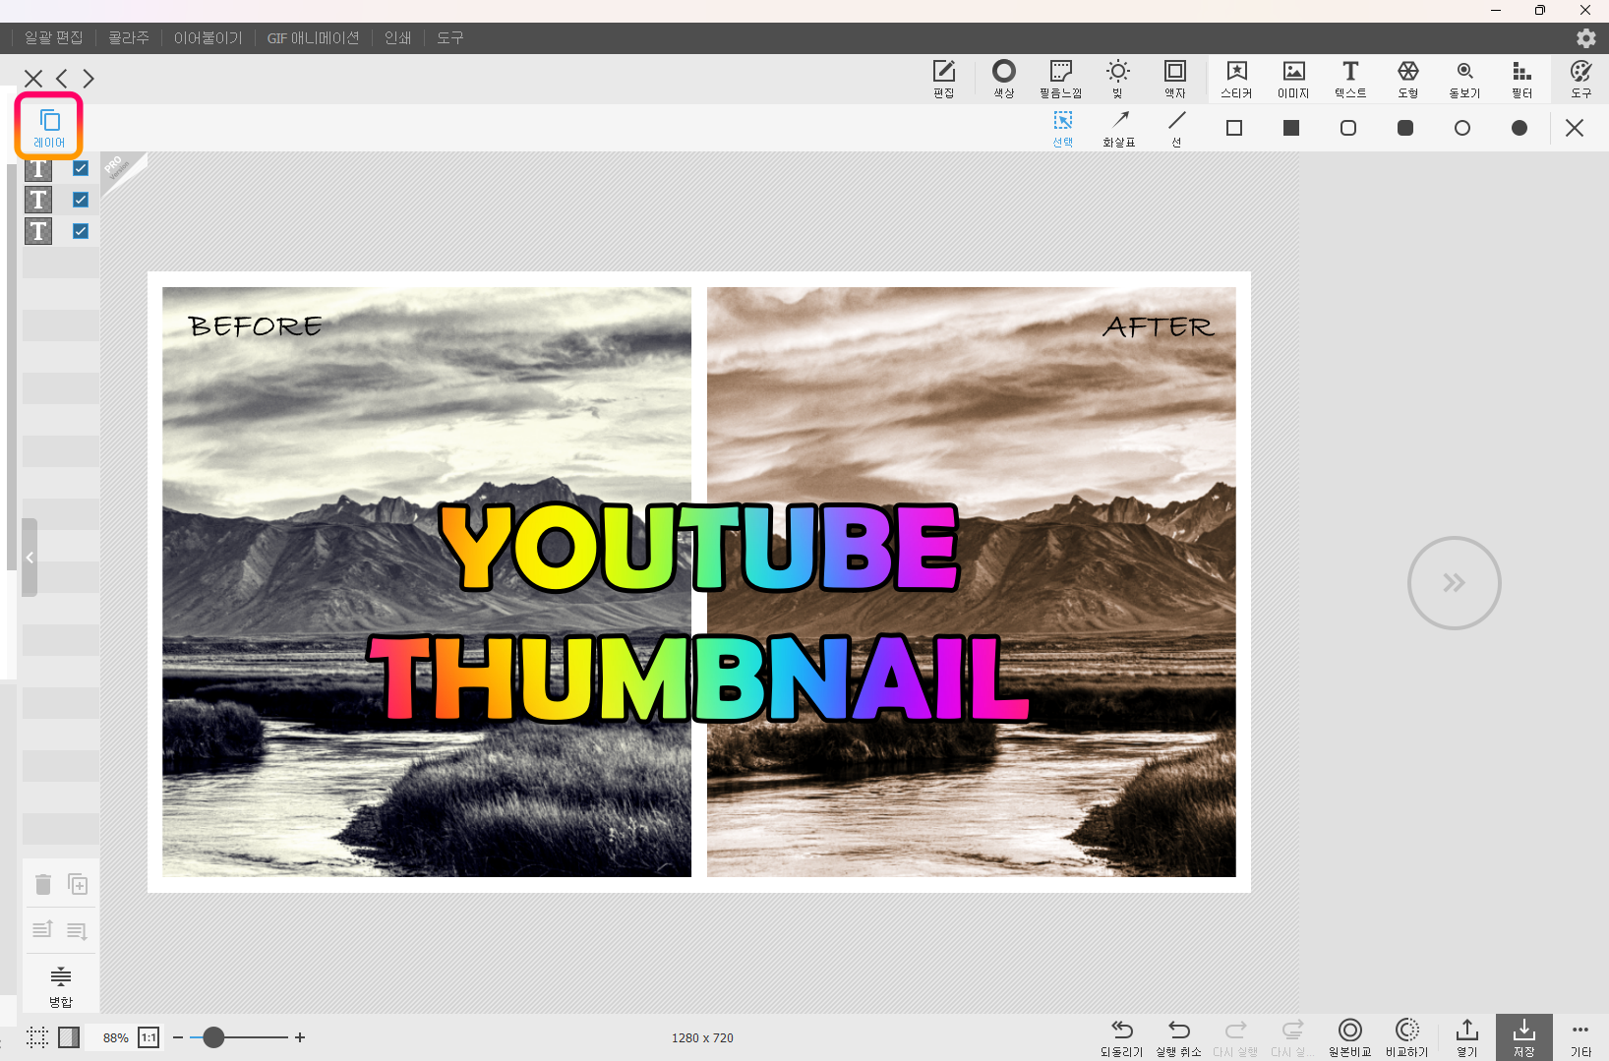The width and height of the screenshot is (1609, 1061).
Task: Toggle visibility of first text layer
Action: 81,168
